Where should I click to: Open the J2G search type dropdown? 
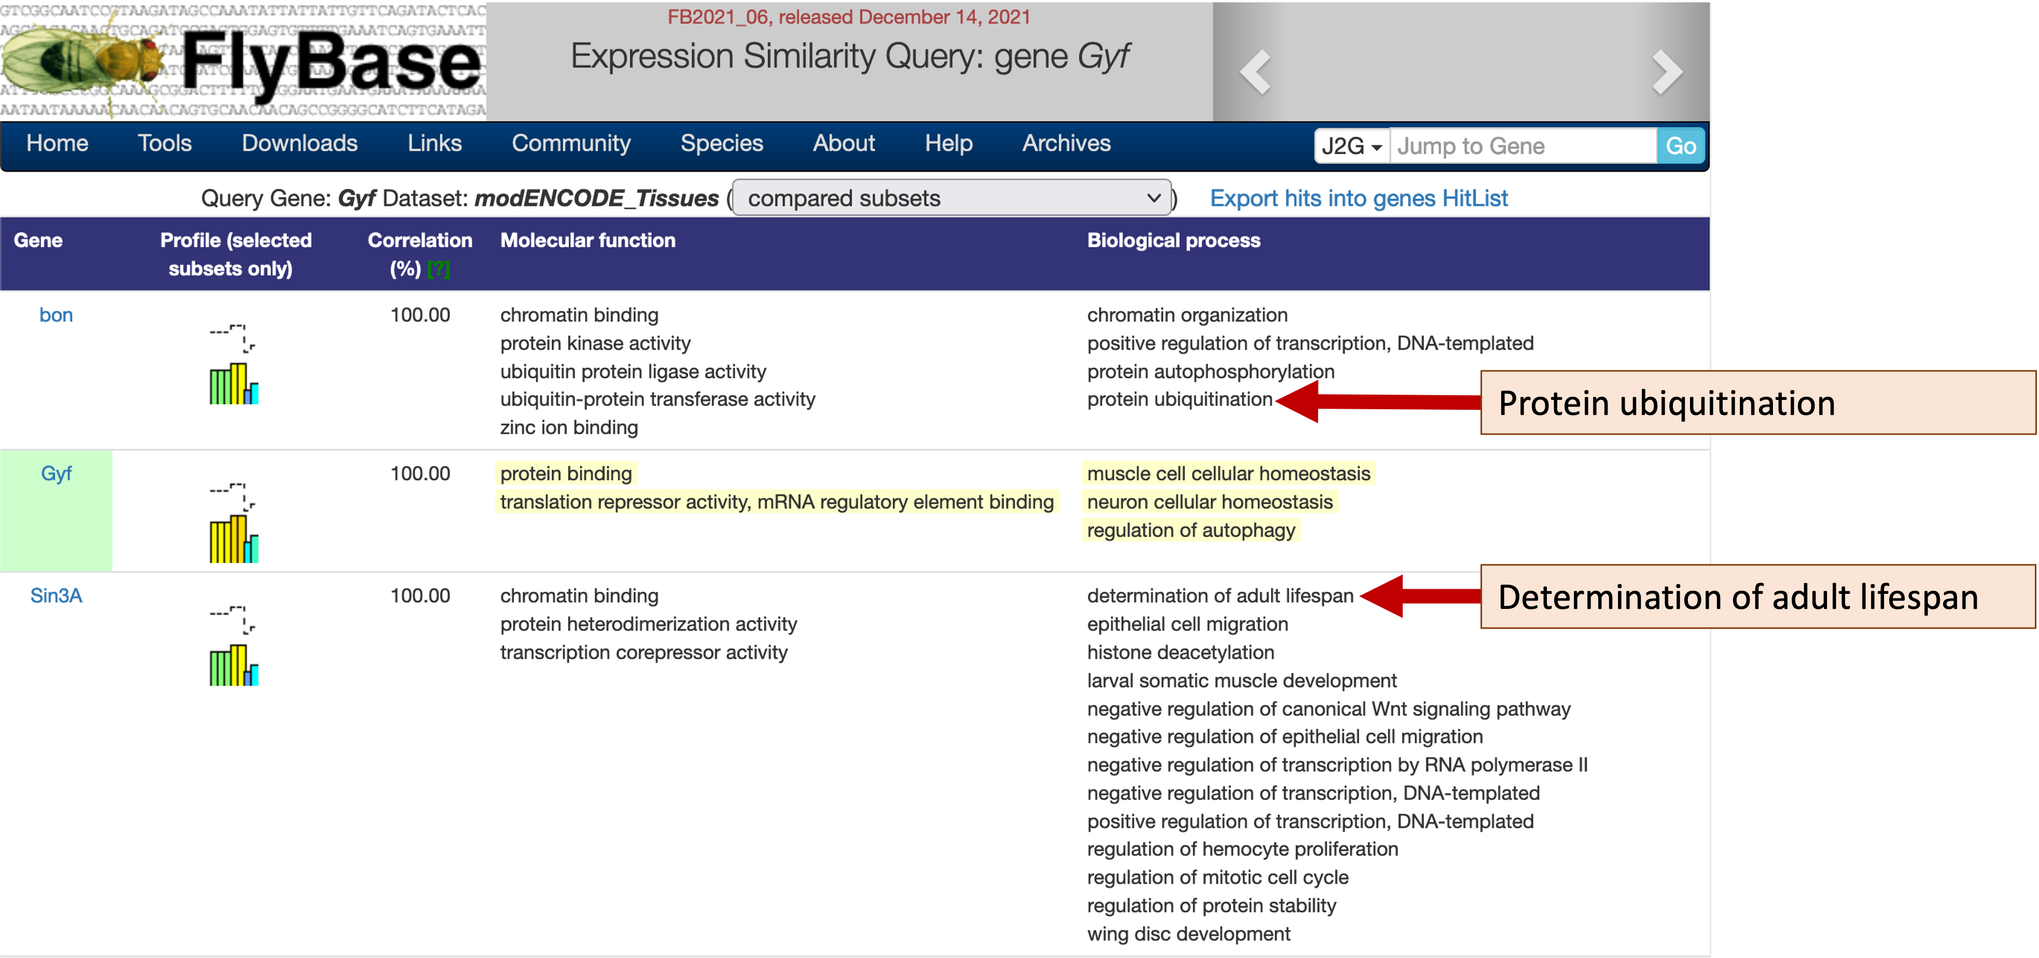(1352, 146)
